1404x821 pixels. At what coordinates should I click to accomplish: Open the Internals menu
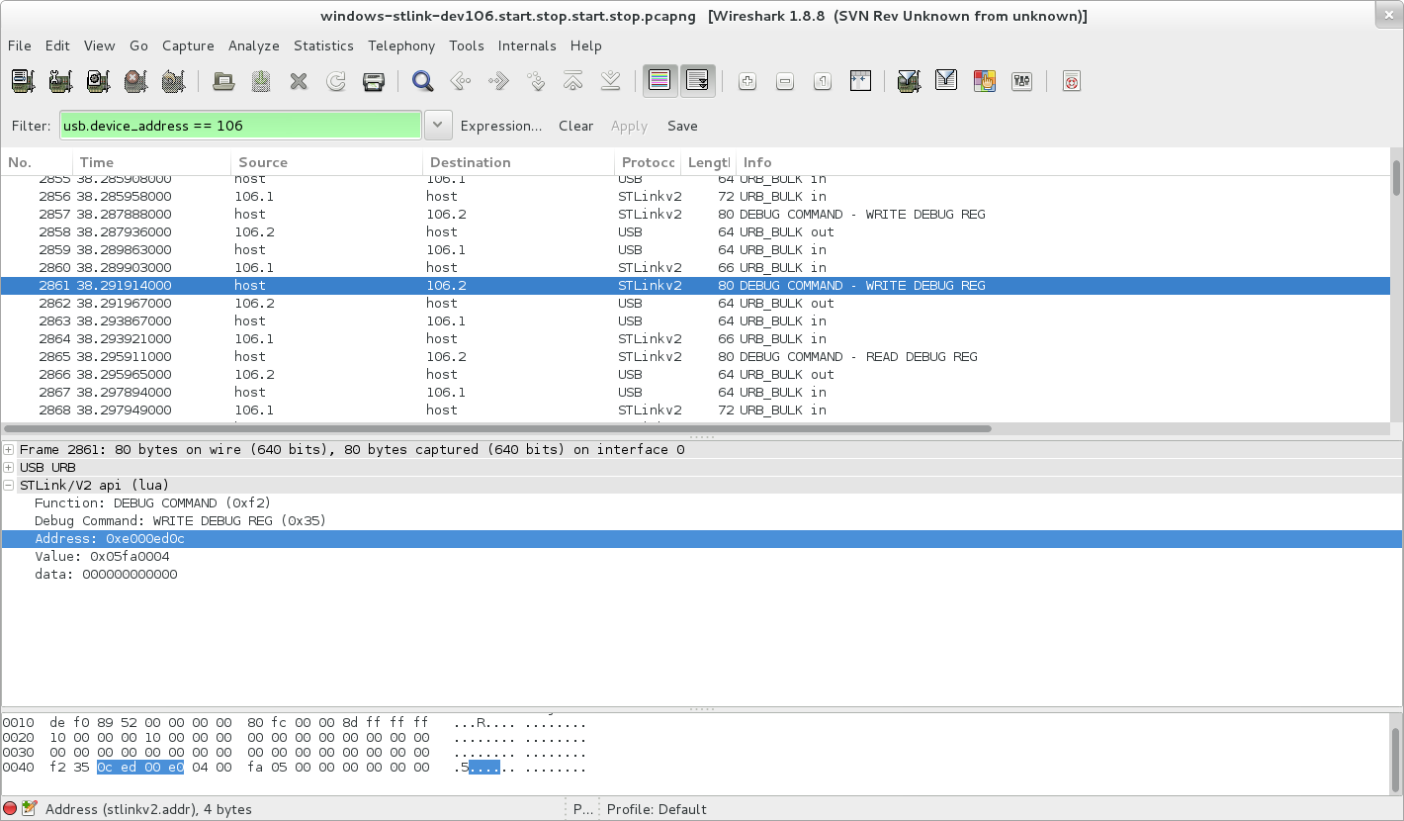coord(527,46)
